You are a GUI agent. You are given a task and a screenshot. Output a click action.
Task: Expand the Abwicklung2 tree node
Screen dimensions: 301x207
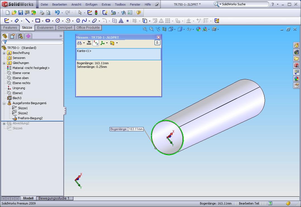pos(4,123)
